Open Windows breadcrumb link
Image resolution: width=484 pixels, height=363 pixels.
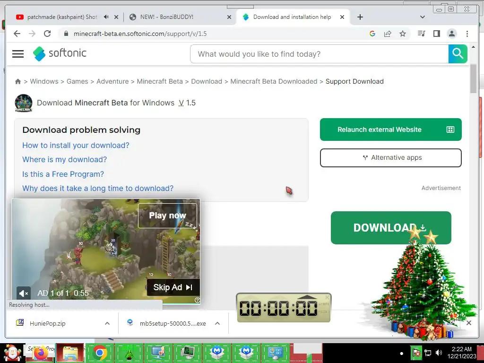(x=44, y=81)
